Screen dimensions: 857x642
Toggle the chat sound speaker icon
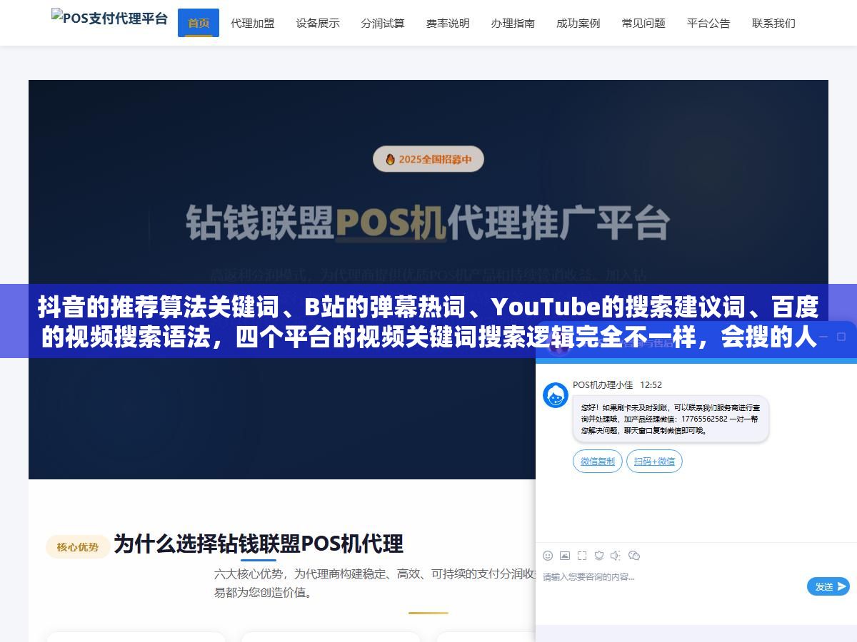(616, 555)
